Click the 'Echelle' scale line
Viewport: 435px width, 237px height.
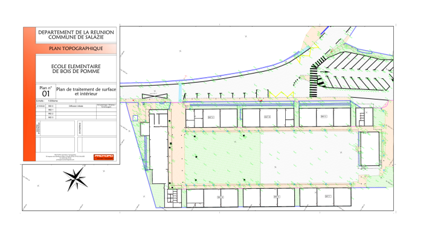56,101
